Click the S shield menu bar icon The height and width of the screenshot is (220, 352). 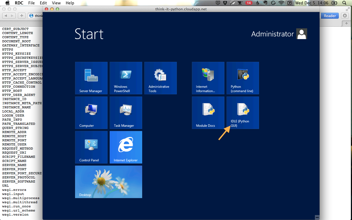tap(218, 3)
